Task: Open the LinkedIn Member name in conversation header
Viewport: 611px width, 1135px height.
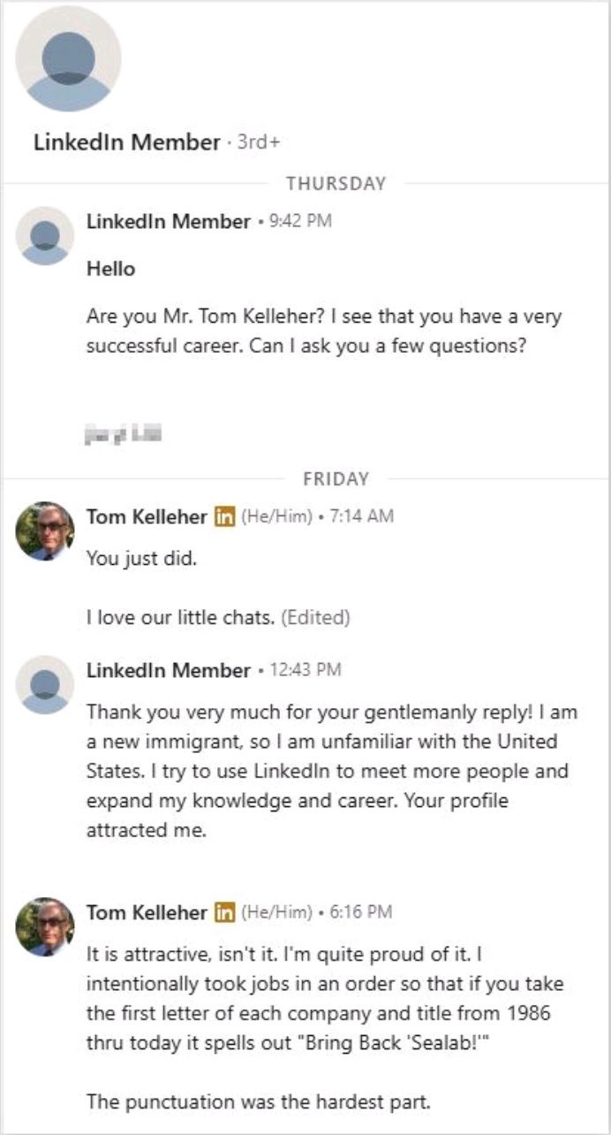Action: (127, 142)
